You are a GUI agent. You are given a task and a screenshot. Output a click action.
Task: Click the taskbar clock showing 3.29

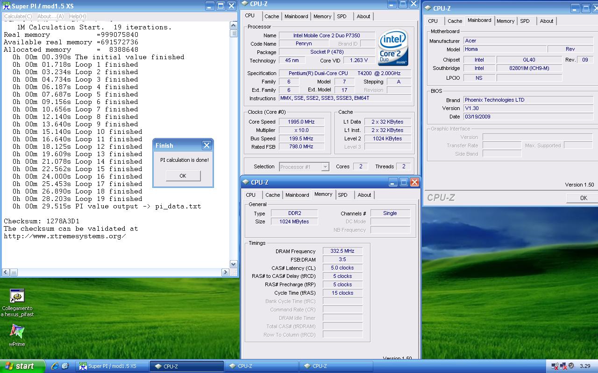[x=584, y=366]
